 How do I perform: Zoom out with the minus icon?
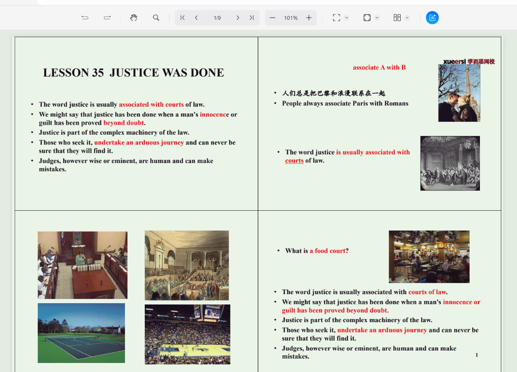point(272,18)
